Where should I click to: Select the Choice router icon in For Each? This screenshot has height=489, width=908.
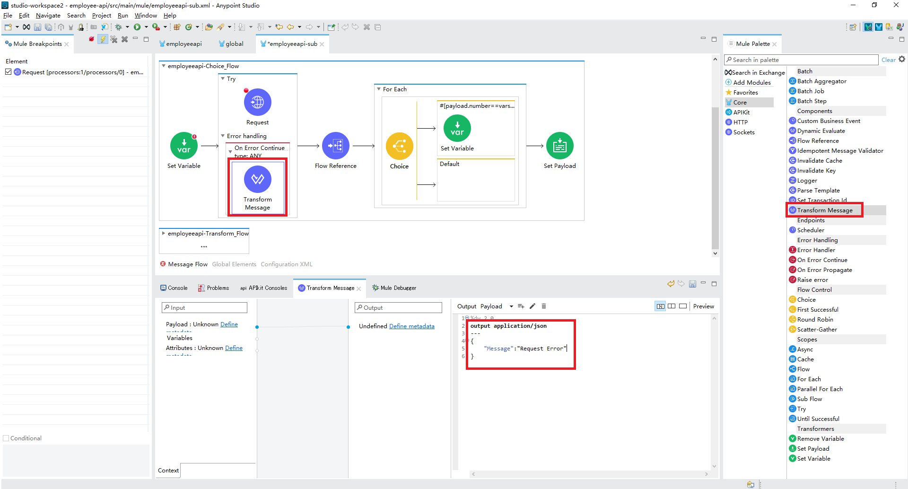point(400,146)
